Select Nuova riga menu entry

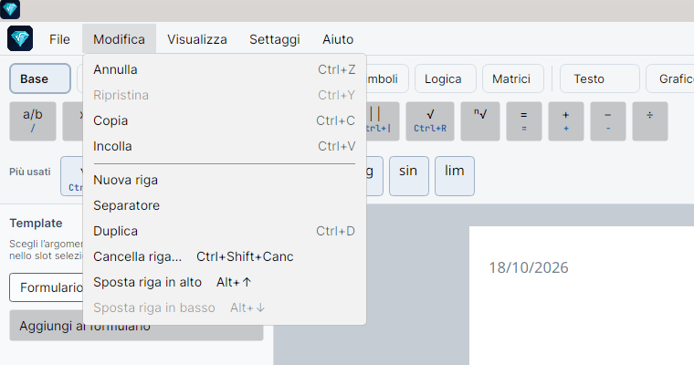[225, 180]
